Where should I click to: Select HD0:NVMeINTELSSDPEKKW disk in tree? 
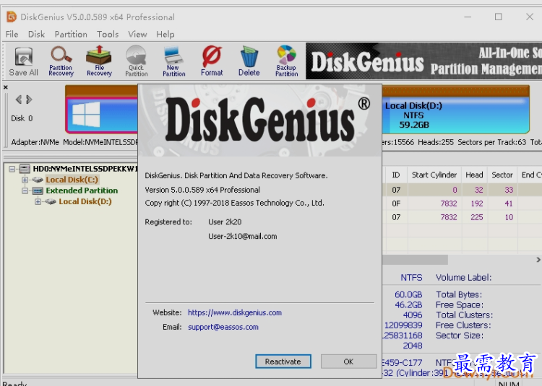tap(85, 169)
